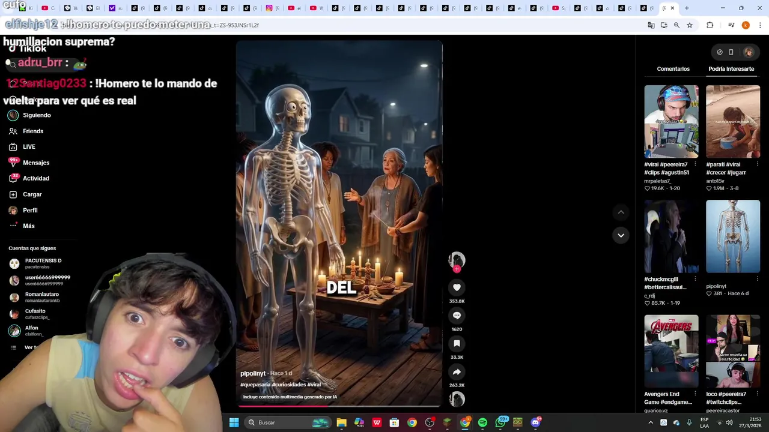
Task: Save the video with the bookmark icon
Action: tap(457, 344)
